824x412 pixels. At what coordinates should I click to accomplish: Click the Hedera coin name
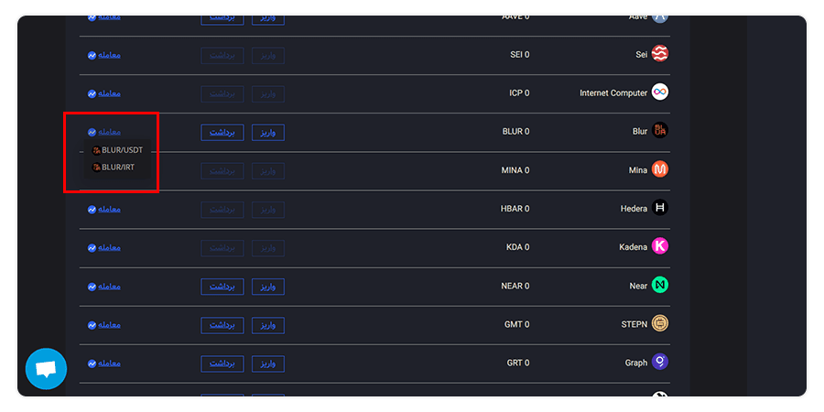[634, 209]
